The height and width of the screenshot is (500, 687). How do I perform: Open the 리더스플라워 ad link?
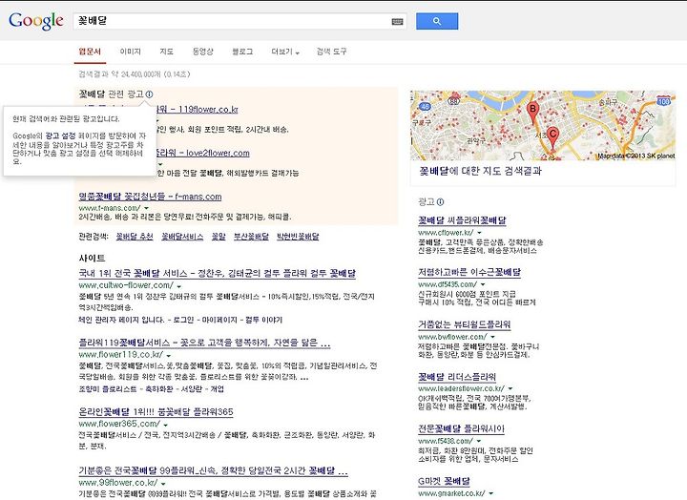(457, 377)
